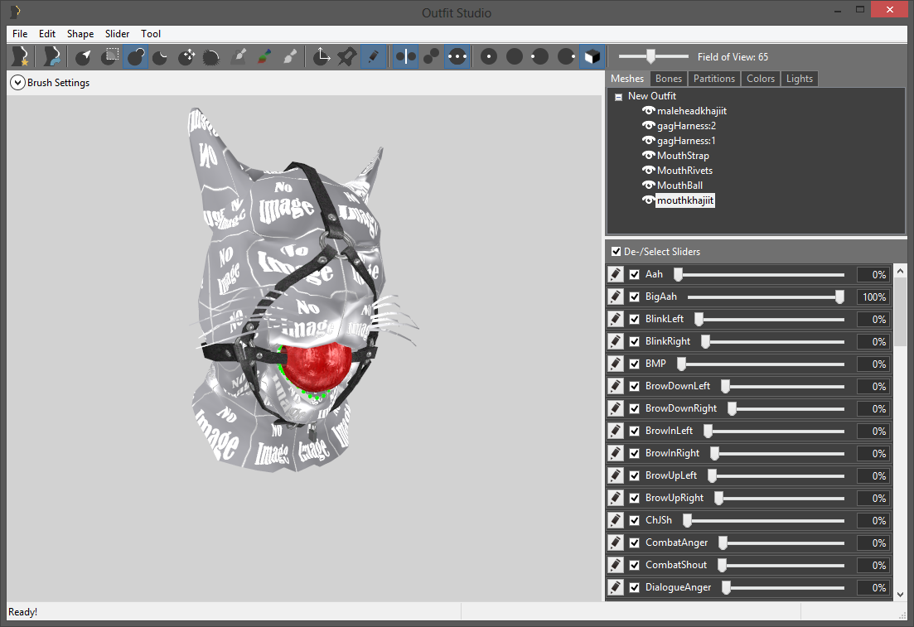Open the Edit menu

(47, 34)
